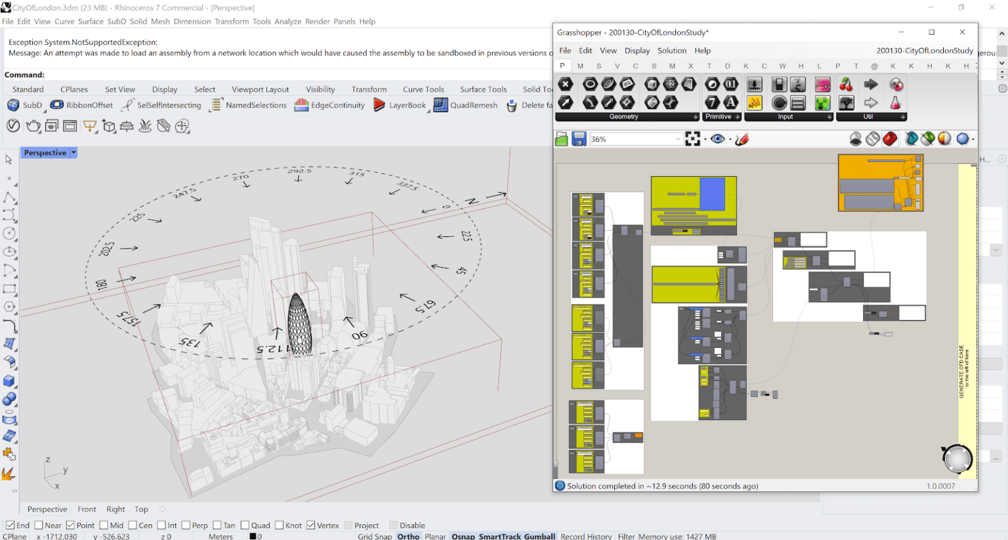
Task: Save the Grasshopper definition with the floppy disk icon
Action: (580, 138)
